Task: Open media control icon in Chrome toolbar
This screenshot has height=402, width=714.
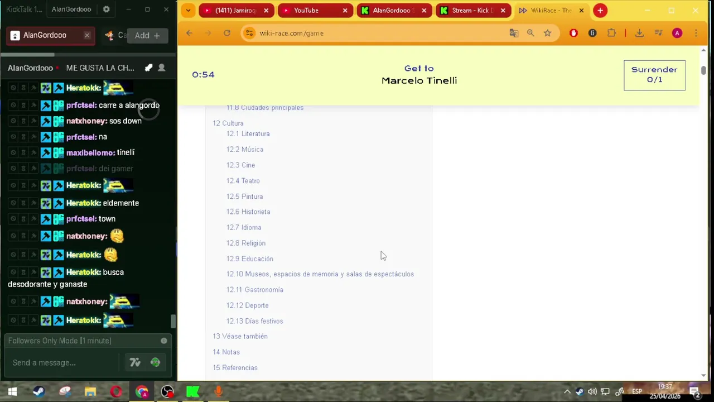Action: [658, 33]
